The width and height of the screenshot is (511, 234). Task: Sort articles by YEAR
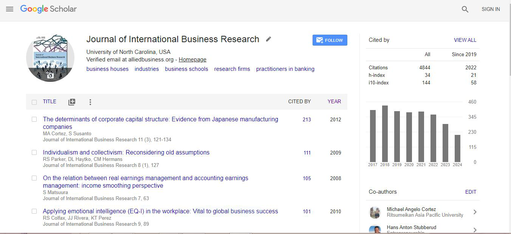pos(334,102)
